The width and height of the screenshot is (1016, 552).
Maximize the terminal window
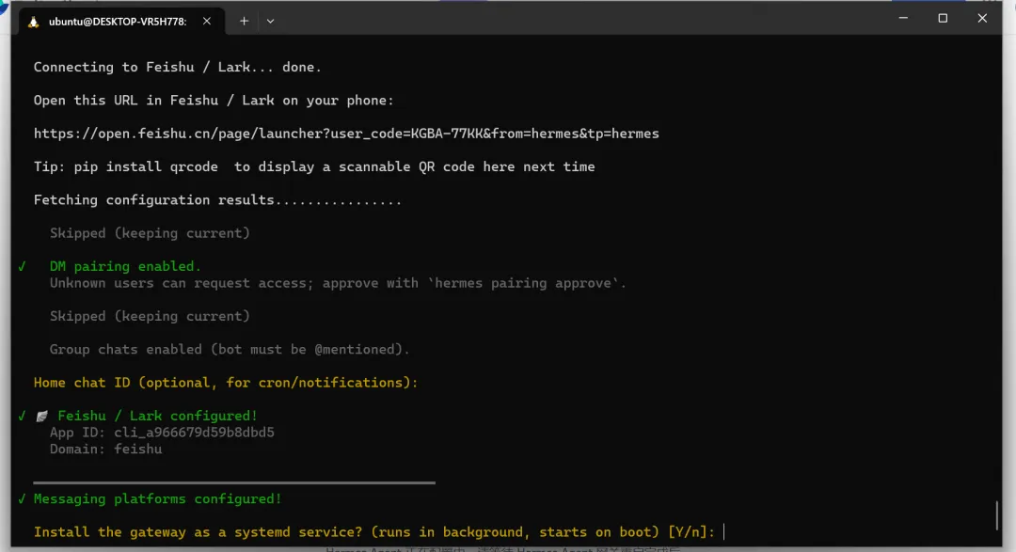click(943, 18)
